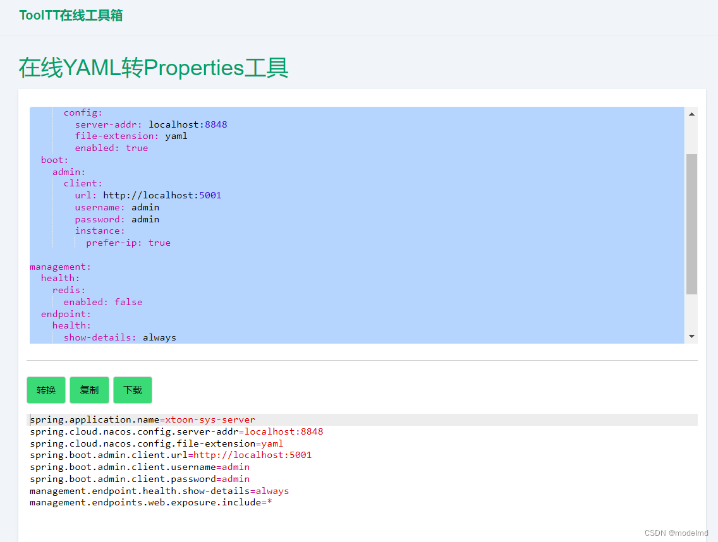Click the 'enabled: true' line under config
The height and width of the screenshot is (542, 718).
pyautogui.click(x=111, y=148)
